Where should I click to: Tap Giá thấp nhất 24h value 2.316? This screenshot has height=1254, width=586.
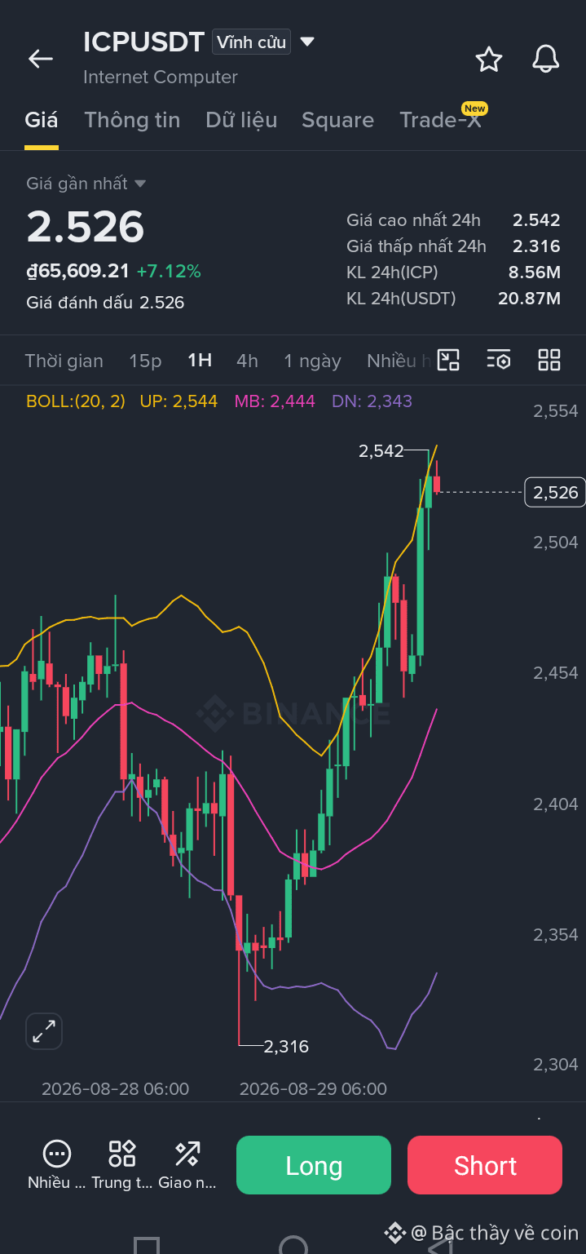[x=536, y=246]
